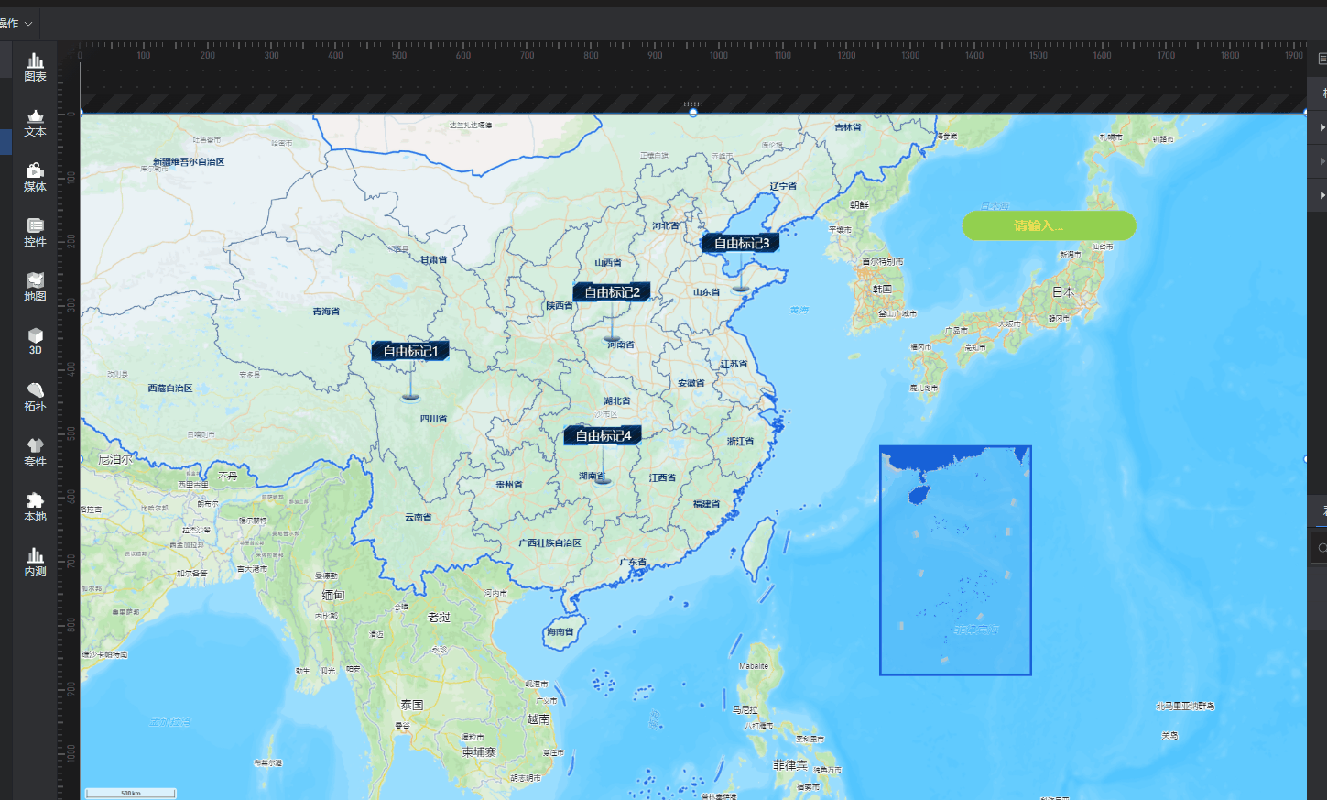The image size is (1327, 800).
Task: Click the 浙江省 label on the map
Action: (x=740, y=442)
